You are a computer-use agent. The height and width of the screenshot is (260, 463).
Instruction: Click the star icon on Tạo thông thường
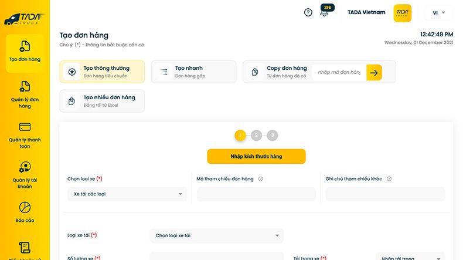(72, 72)
